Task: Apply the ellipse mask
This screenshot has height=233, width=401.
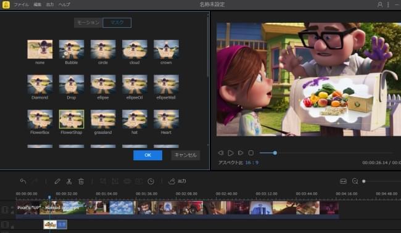Action: pos(103,84)
